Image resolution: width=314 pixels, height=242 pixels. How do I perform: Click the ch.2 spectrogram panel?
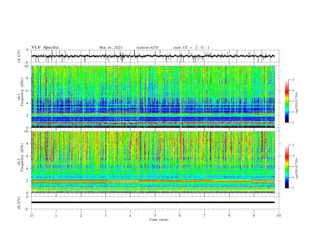tap(153, 162)
